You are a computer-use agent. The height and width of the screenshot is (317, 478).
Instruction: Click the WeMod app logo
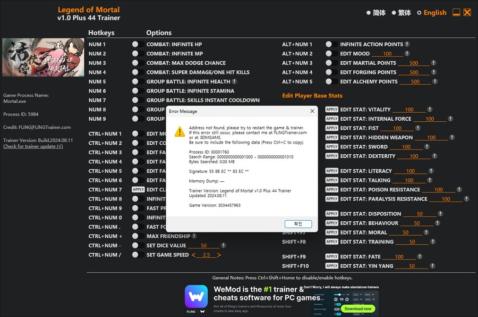196,297
